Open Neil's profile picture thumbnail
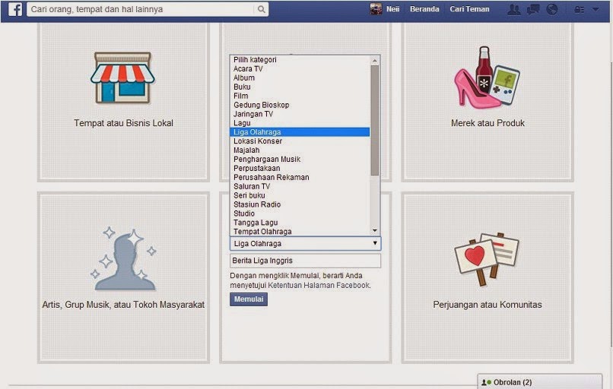 [376, 9]
